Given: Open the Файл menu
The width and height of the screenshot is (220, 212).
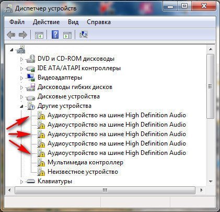Looking at the screenshot, I should pyautogui.click(x=17, y=22).
